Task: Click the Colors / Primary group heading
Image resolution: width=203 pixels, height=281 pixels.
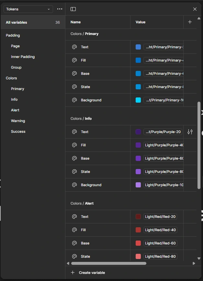Action: (85, 34)
